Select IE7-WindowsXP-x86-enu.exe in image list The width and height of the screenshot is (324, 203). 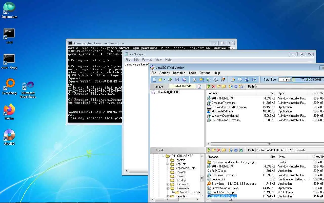pyautogui.click(x=229, y=107)
